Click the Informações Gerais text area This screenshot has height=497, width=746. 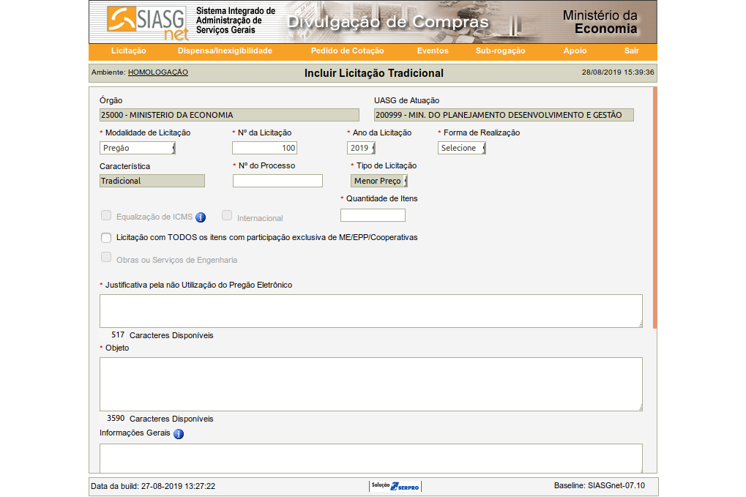coord(371,458)
